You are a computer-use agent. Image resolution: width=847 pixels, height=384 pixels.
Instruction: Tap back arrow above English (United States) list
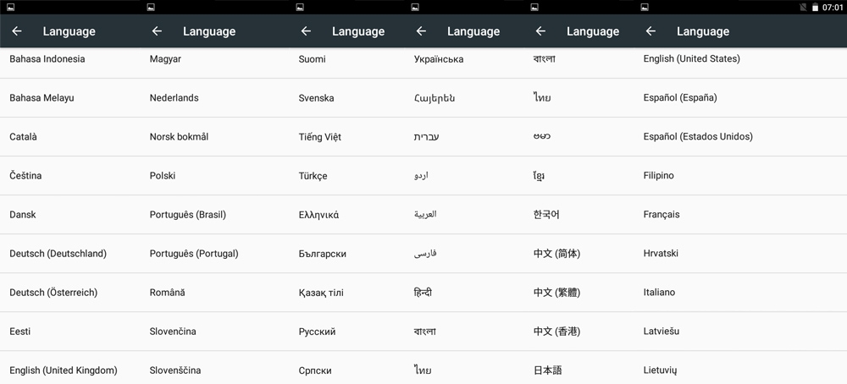(650, 31)
